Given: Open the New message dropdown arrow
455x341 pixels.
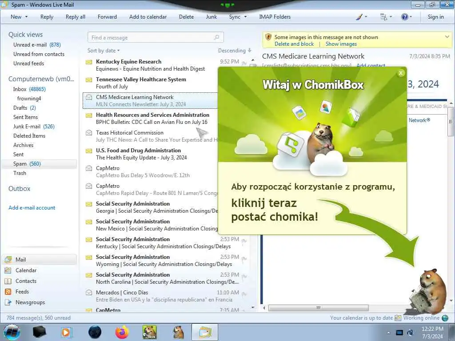Looking at the screenshot, I should click(x=26, y=17).
